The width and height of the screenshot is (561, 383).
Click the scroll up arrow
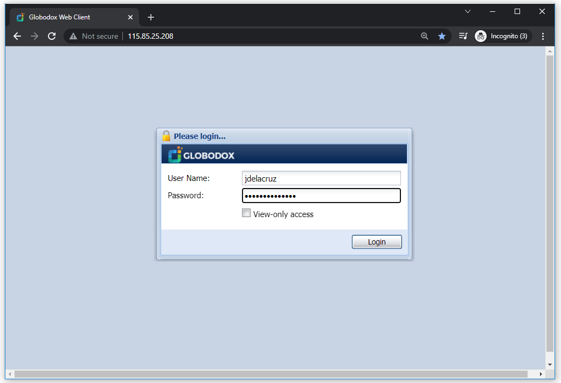click(x=550, y=51)
